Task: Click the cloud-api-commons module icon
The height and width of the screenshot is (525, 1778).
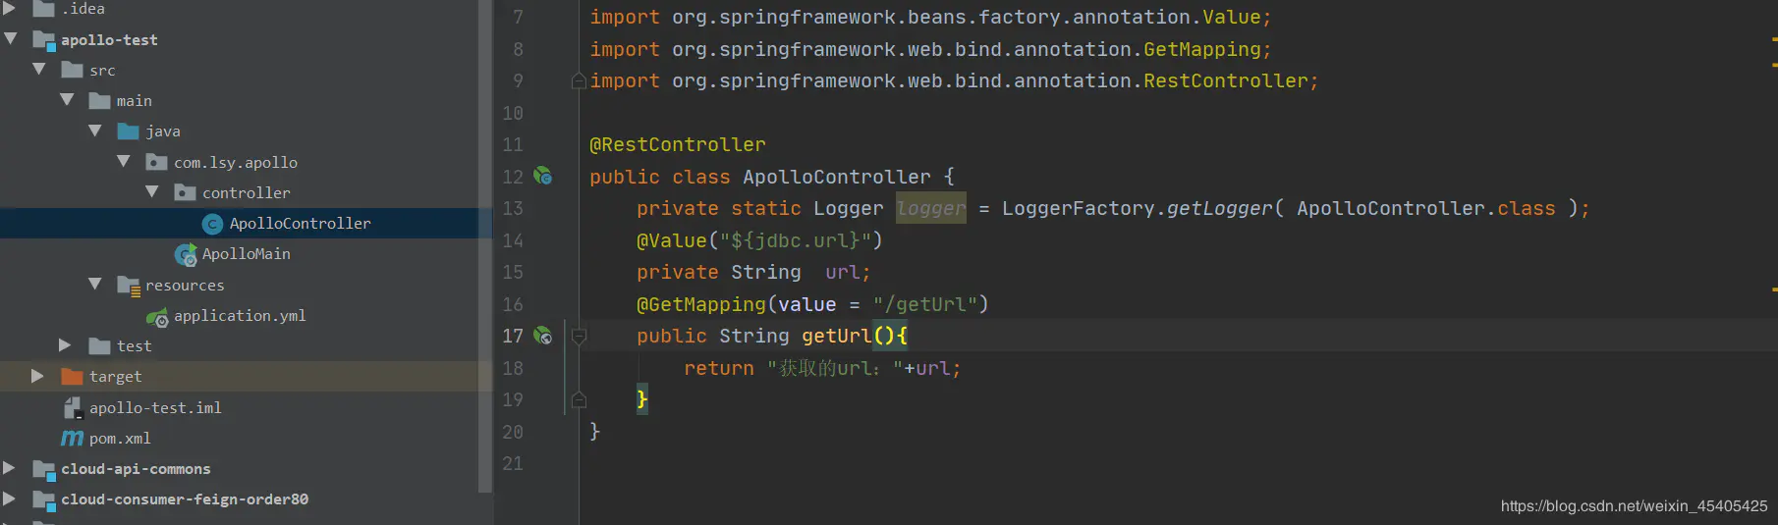Action: coord(43,470)
